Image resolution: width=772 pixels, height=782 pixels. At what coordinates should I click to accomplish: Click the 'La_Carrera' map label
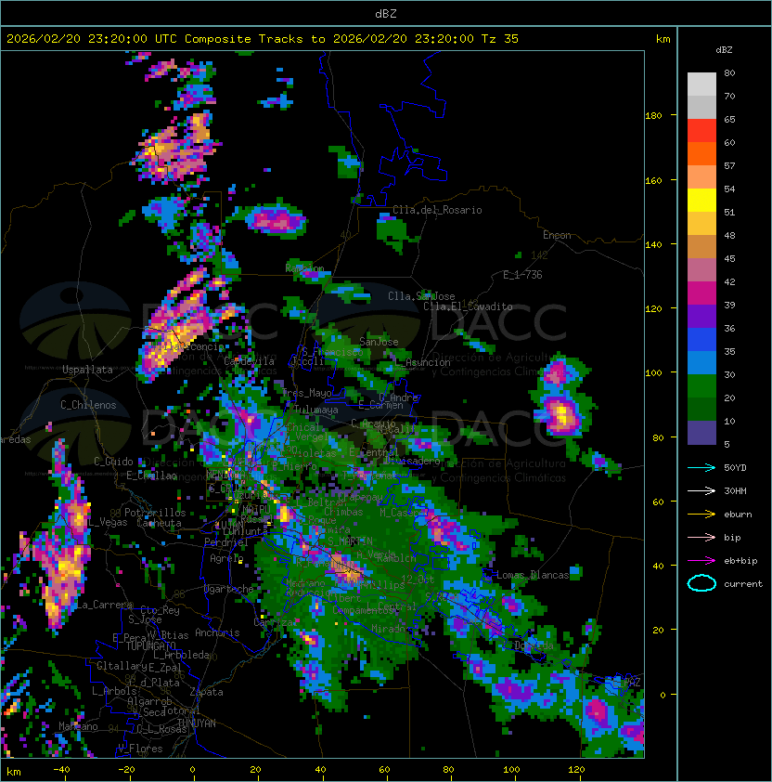[104, 605]
